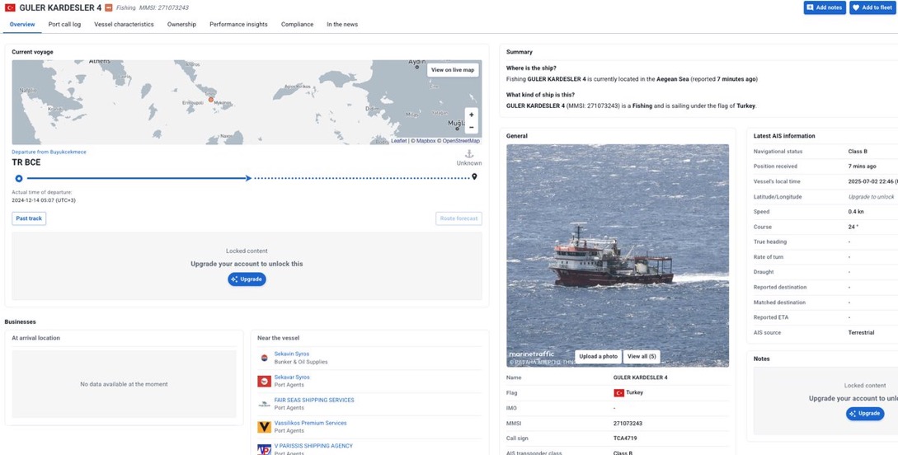This screenshot has height=455, width=898.
Task: Click the destination pin on voyage progress bar
Action: 474,177
